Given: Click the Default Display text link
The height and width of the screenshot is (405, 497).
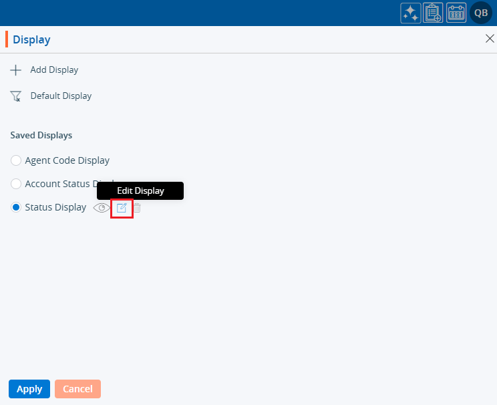Looking at the screenshot, I should 61,96.
